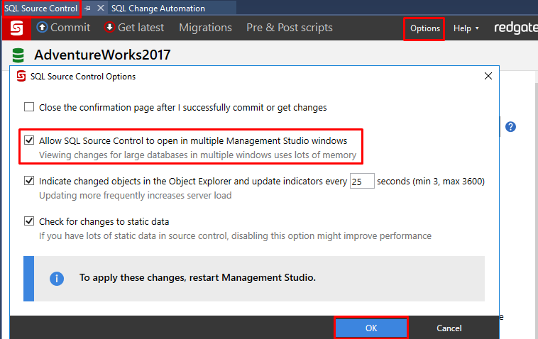Click 'Viewing changes for large databases' hint text

point(197,155)
